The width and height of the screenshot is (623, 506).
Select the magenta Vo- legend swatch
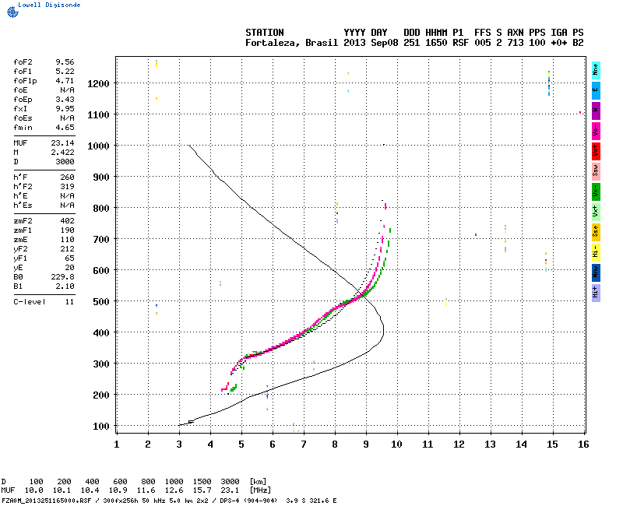click(x=596, y=130)
